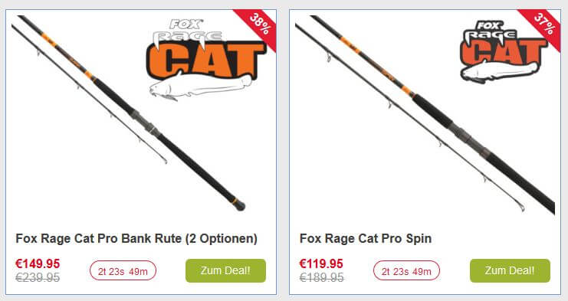
Task: Select the Cat Pro Spin rod image
Action: [x=425, y=115]
